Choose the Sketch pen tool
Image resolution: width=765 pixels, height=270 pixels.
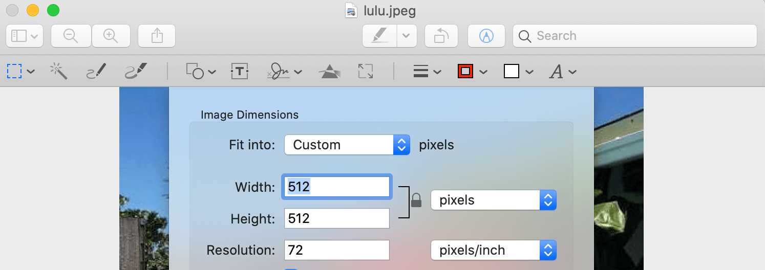click(x=96, y=72)
